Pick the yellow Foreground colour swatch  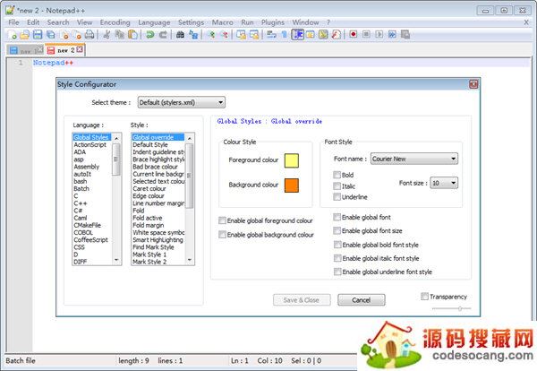pyautogui.click(x=292, y=160)
